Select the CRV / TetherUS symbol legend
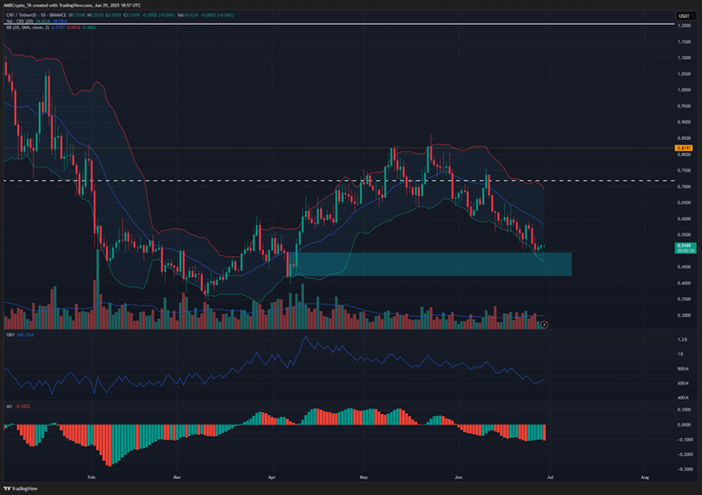 pos(36,15)
